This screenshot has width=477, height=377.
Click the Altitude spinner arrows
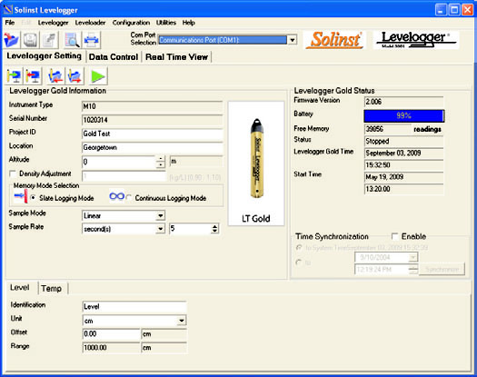click(x=160, y=162)
